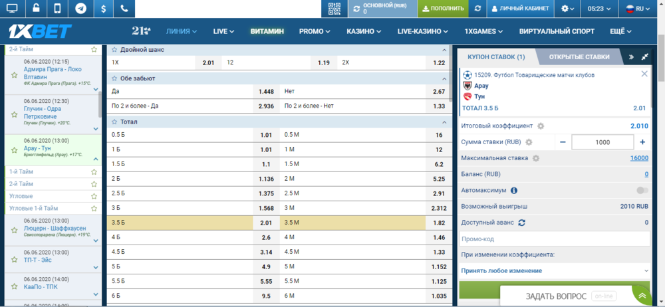Click the ПОПОЛНИТЬ deposit button

(x=443, y=9)
